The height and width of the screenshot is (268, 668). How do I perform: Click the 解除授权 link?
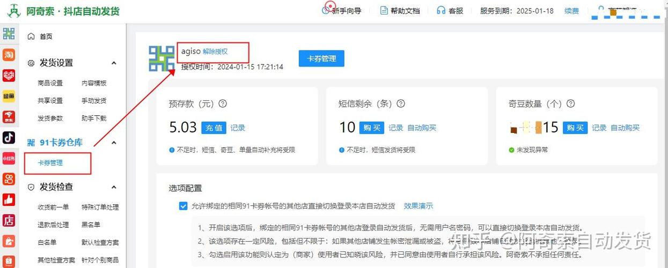click(x=215, y=51)
